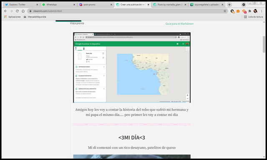Open the Aplicaciones apps grid shortcut
267x160 pixels.
12,17
